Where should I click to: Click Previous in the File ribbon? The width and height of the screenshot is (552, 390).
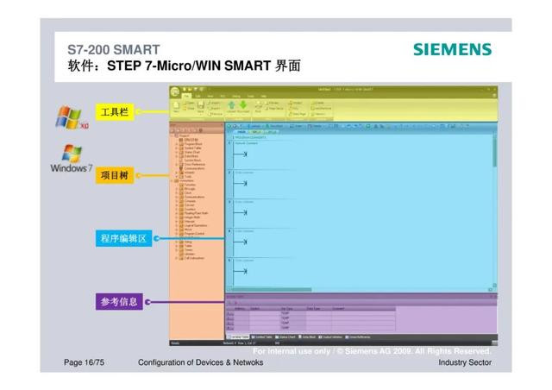click(215, 114)
